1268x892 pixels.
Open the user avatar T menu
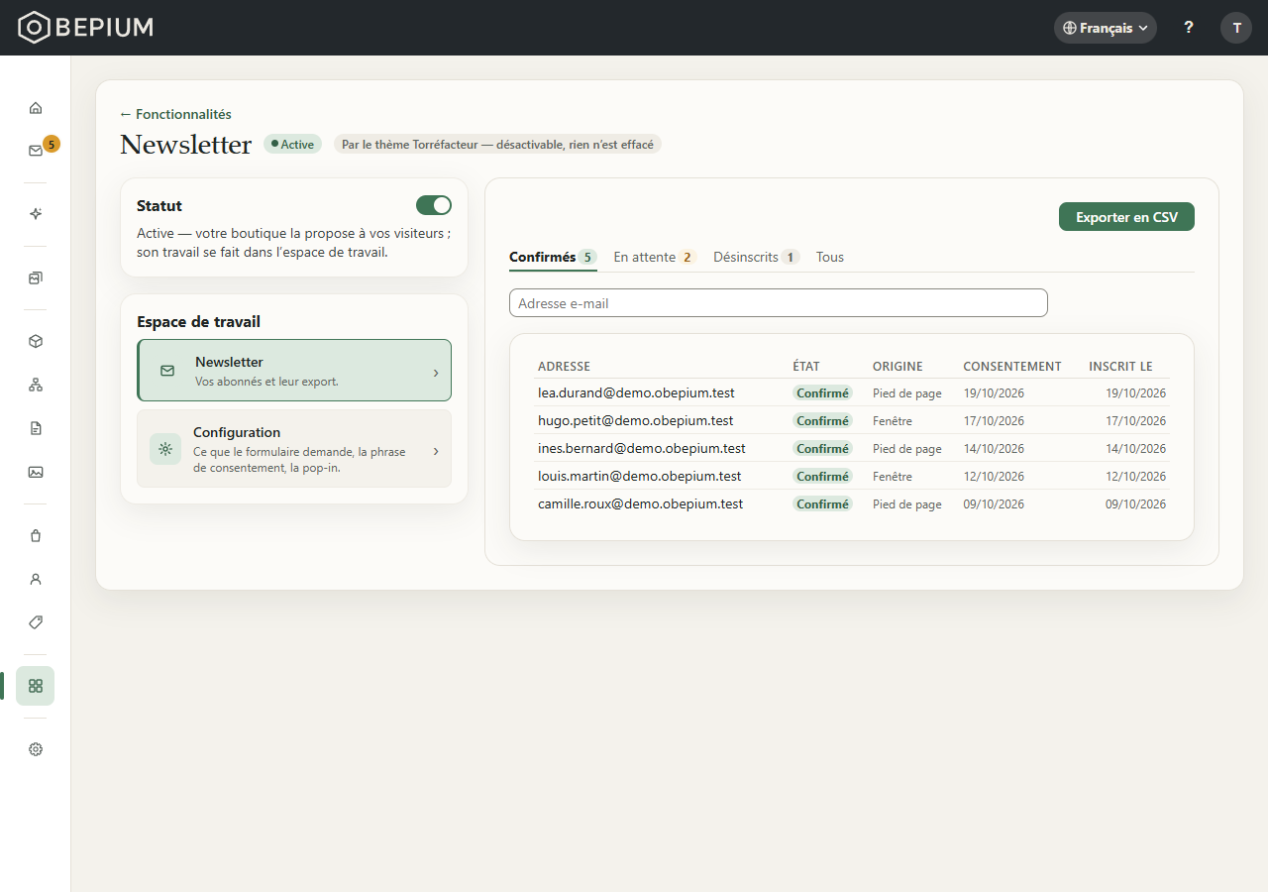click(1236, 28)
